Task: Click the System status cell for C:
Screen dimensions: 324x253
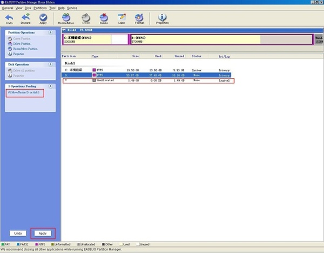Action: 197,70
